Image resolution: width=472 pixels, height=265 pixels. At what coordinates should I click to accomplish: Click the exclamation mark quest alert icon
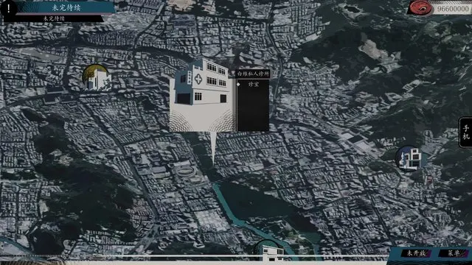[8, 8]
